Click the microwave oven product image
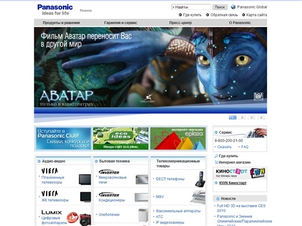Screen dimensions: 302x226 coord(142,180)
